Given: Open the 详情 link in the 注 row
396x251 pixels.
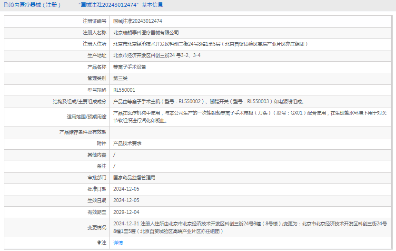Looking at the screenshot, I should pos(118,242).
